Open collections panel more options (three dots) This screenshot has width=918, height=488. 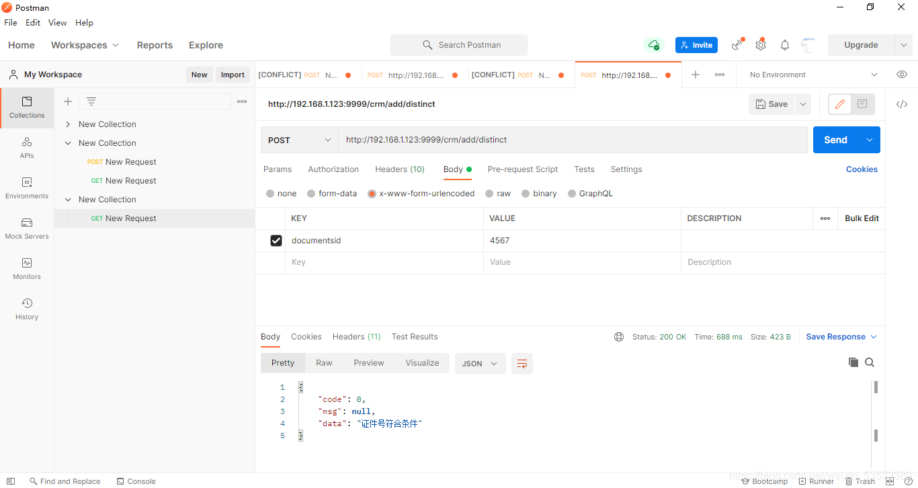(x=242, y=101)
